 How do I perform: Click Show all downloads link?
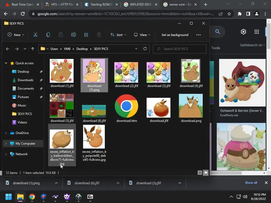(251, 183)
